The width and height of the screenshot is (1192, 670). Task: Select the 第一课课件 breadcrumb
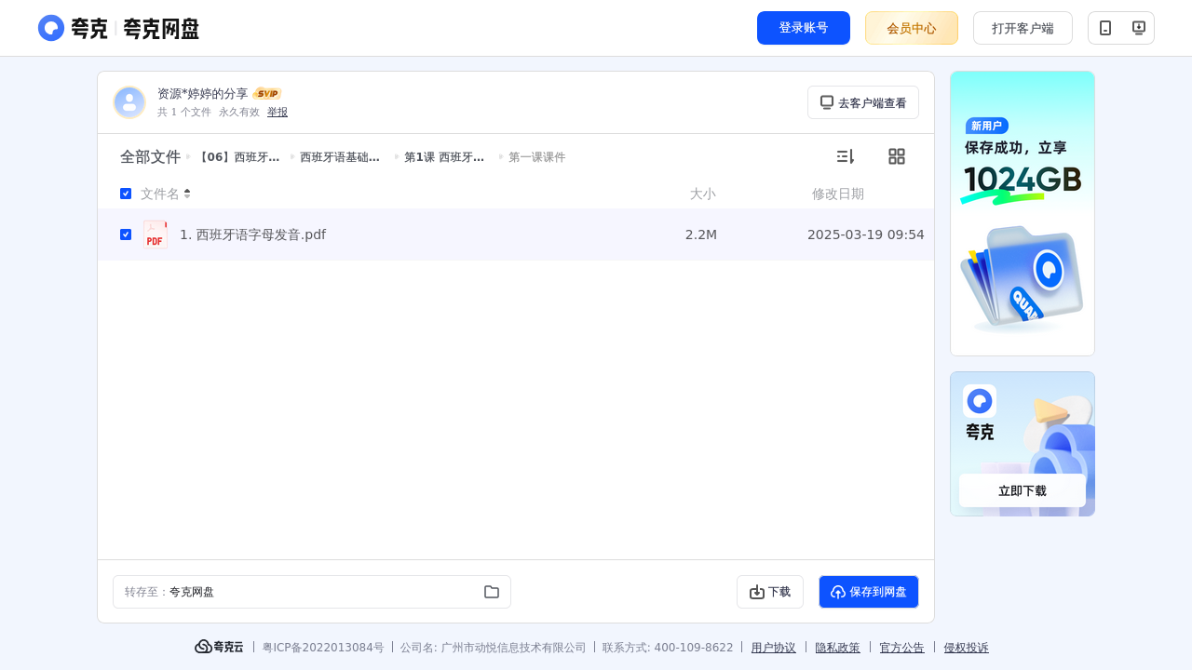[537, 157]
